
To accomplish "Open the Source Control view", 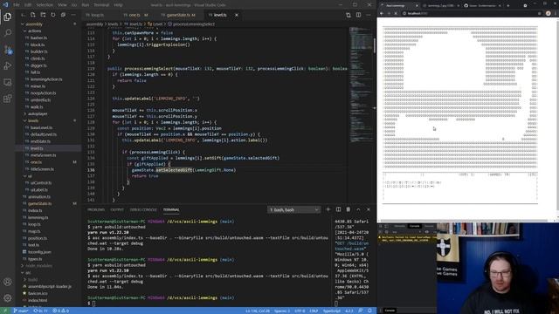I will 8,50.
